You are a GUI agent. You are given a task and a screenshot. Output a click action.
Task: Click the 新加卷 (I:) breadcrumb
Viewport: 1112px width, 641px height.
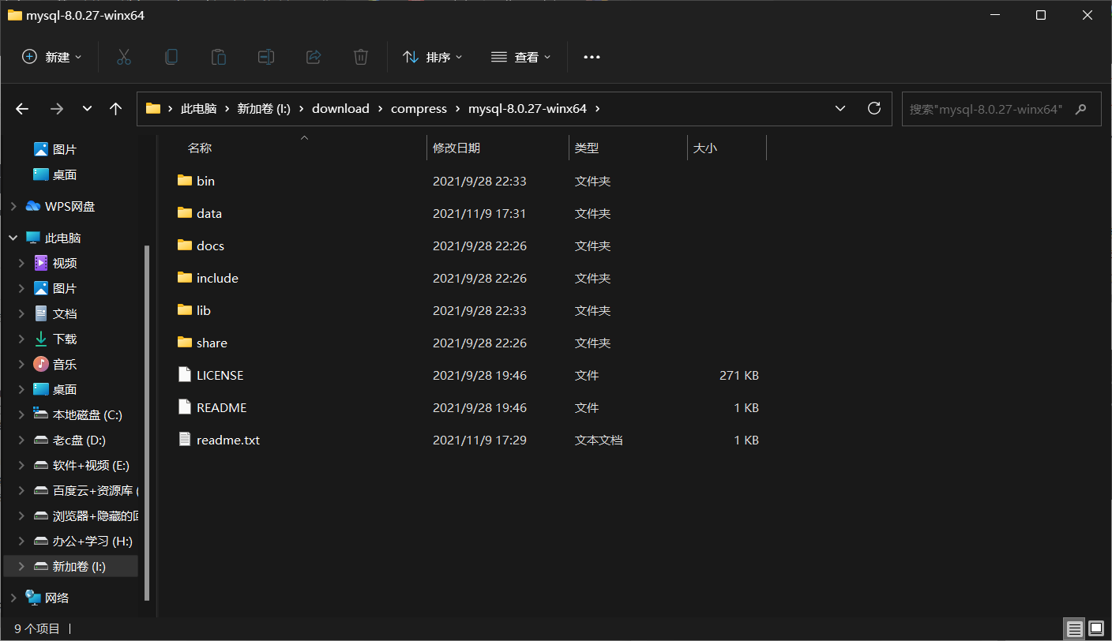coord(264,108)
